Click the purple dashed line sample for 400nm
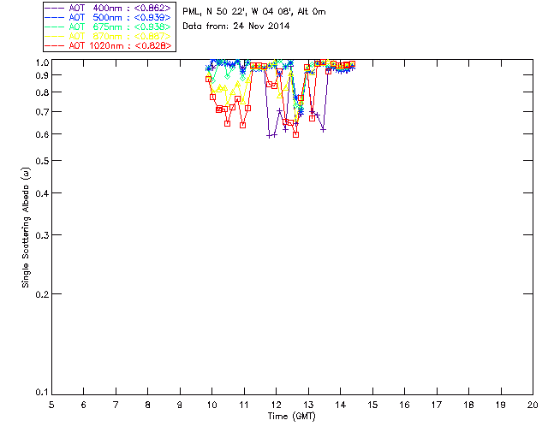 click(55, 8)
